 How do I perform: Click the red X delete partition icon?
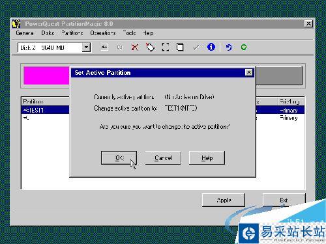coord(135,47)
